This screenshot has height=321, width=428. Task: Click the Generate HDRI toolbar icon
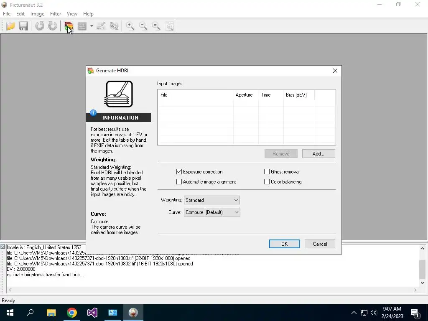(69, 26)
